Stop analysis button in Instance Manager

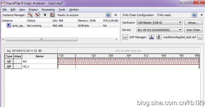(45, 15)
